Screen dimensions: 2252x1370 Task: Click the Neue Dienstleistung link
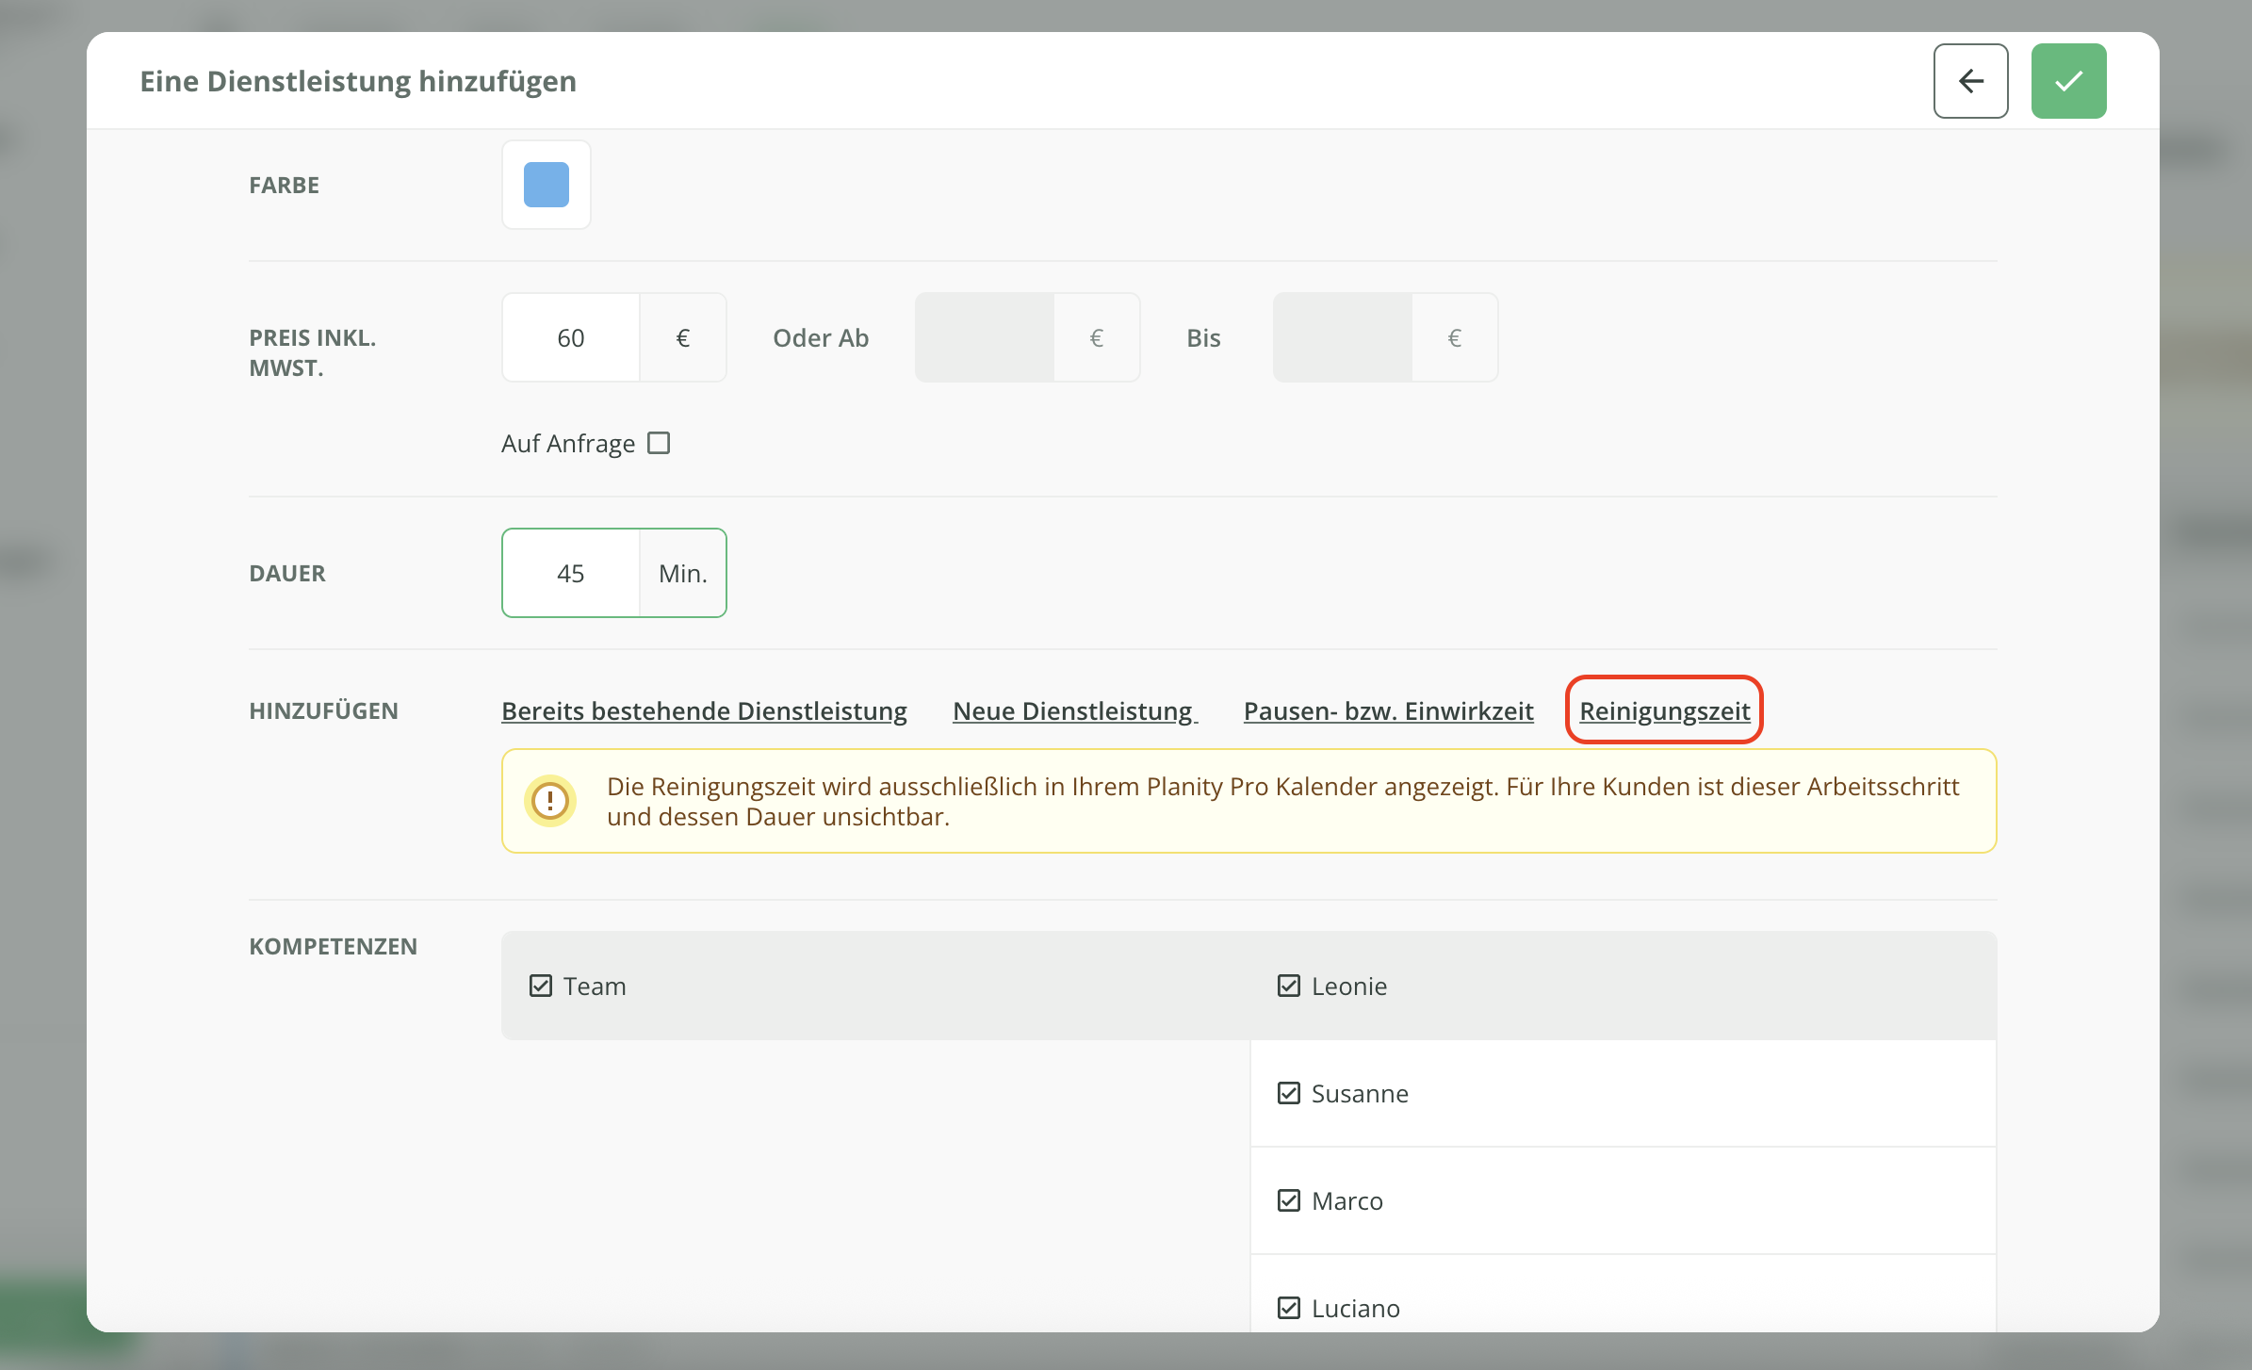(1074, 710)
